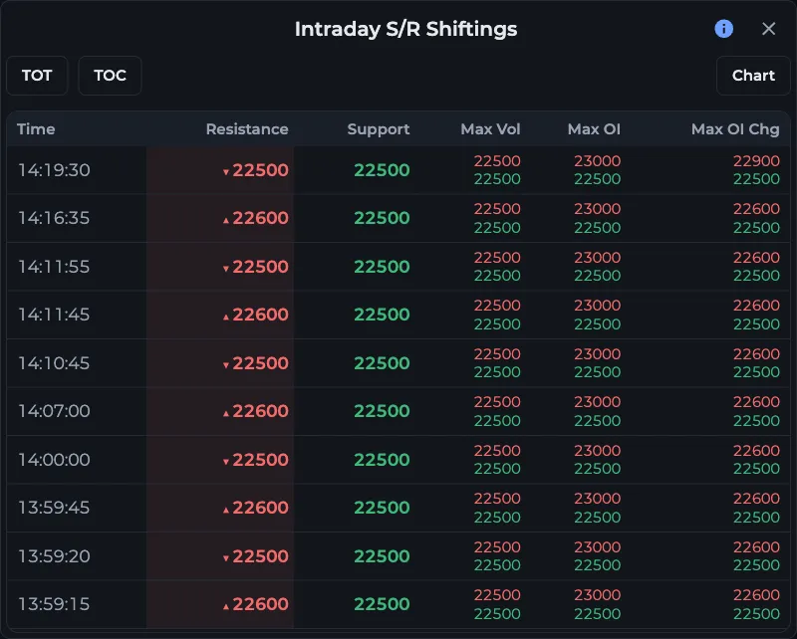This screenshot has height=639, width=797.
Task: Click red Max OI 23000 in 14:19:30 row
Action: [597, 160]
